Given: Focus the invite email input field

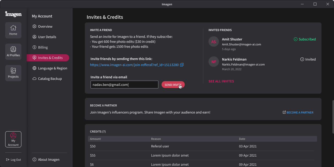Looking at the screenshot, I should click(124, 85).
